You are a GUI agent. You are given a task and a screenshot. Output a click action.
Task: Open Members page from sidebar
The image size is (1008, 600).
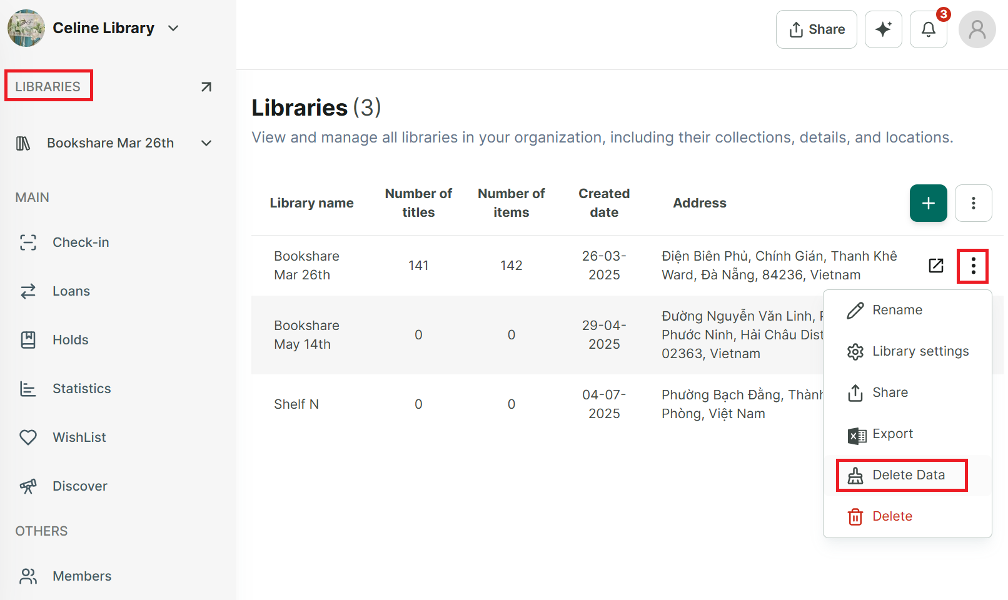[81, 576]
